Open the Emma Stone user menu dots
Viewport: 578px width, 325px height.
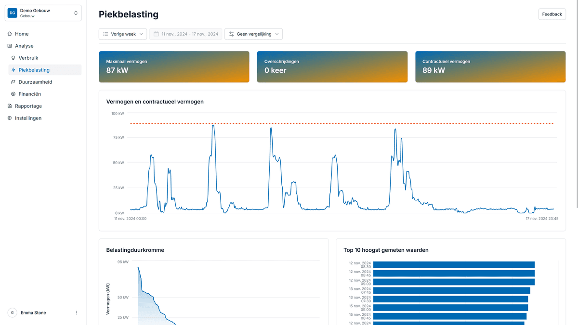click(x=76, y=313)
